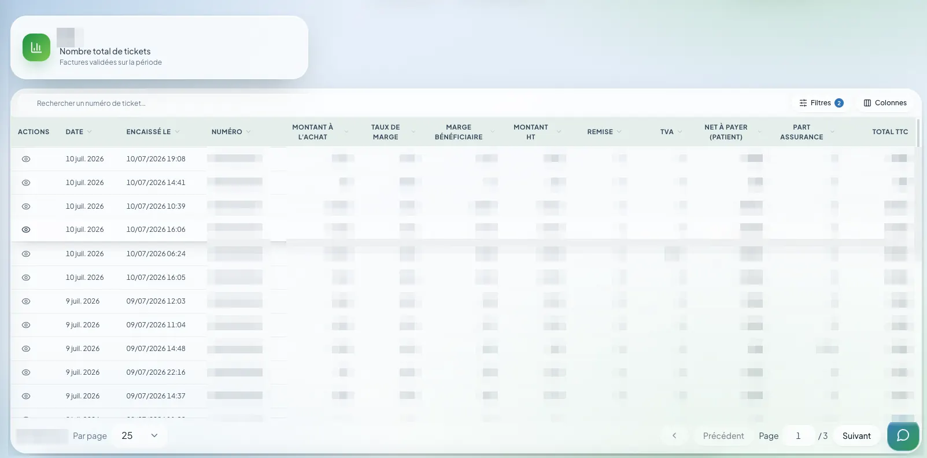
Task: View ticket cashed at 10/07/2026 14:41
Action: coord(26,183)
